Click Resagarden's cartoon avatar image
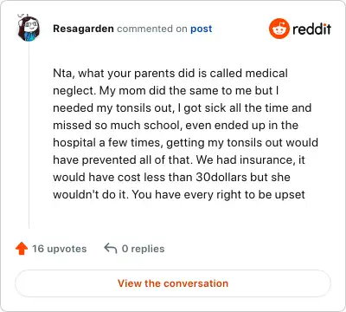 tap(29, 29)
